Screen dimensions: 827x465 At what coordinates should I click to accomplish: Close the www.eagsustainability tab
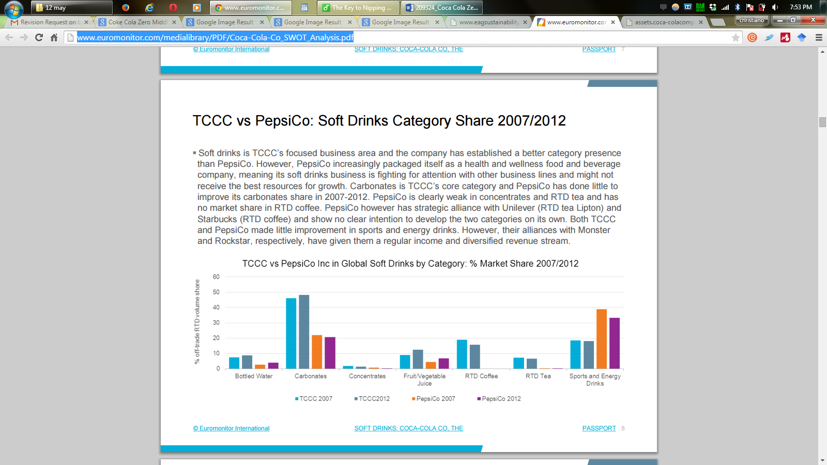(525, 22)
